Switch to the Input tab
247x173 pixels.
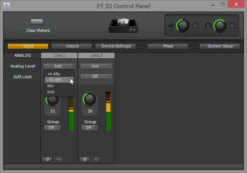(x=28, y=46)
